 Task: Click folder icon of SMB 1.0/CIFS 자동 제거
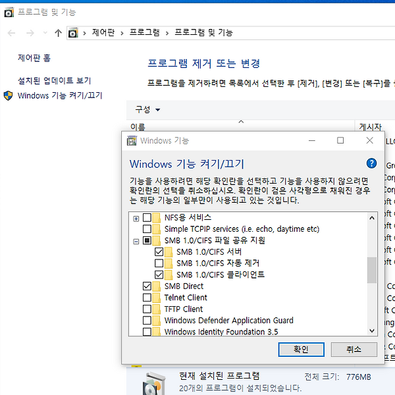tap(169, 263)
